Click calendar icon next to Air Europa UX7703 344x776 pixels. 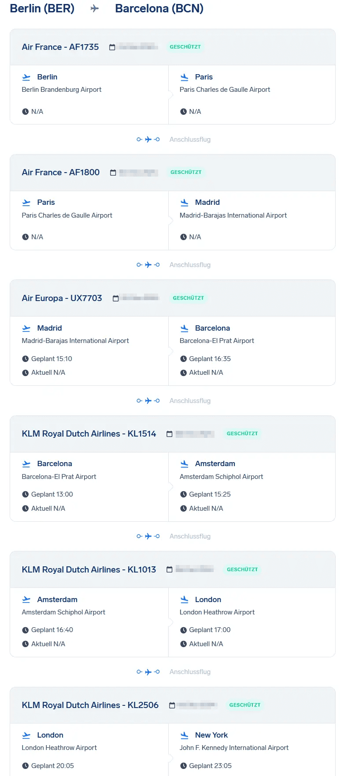pyautogui.click(x=116, y=298)
